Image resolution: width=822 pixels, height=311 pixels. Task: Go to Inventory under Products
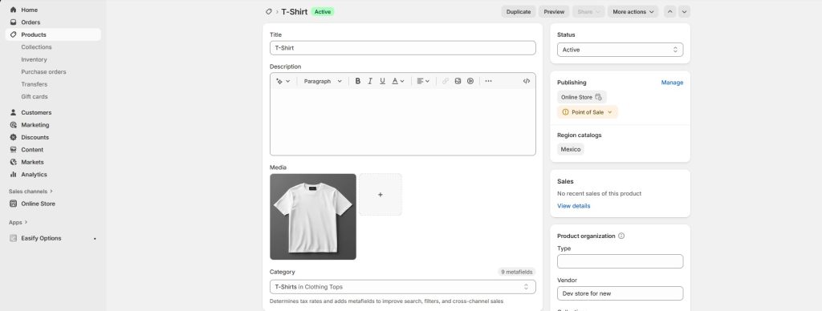tap(34, 59)
